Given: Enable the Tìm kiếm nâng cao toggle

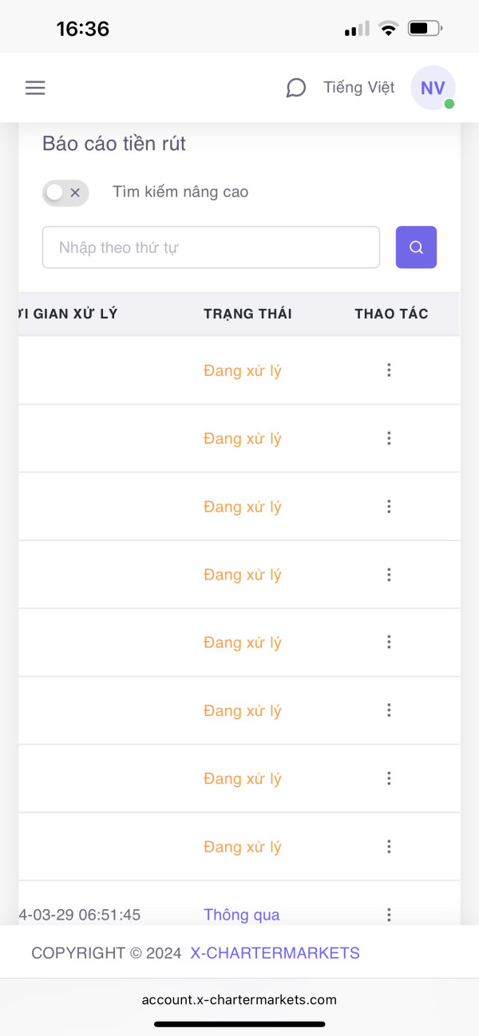Looking at the screenshot, I should [65, 192].
